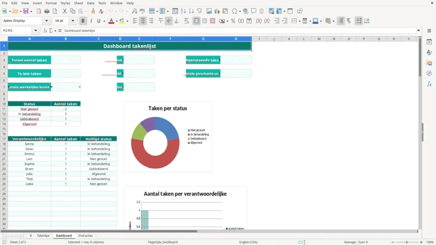Open Function Wizard fx icon
Viewport: 436px width, 245px height.
45,31
